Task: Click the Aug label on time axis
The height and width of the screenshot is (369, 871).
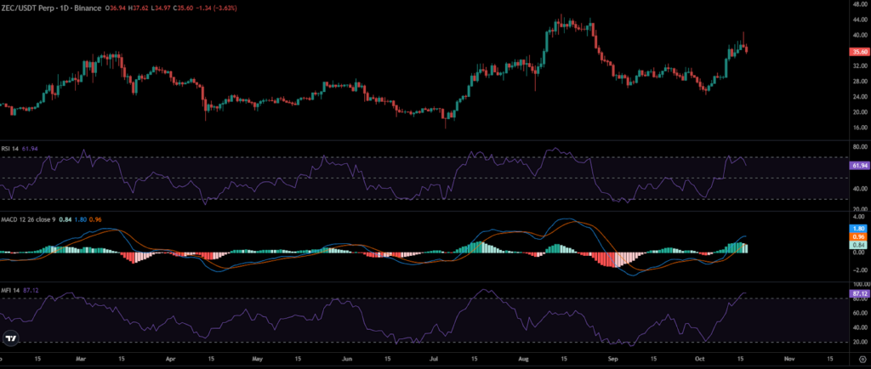Action: (524, 359)
